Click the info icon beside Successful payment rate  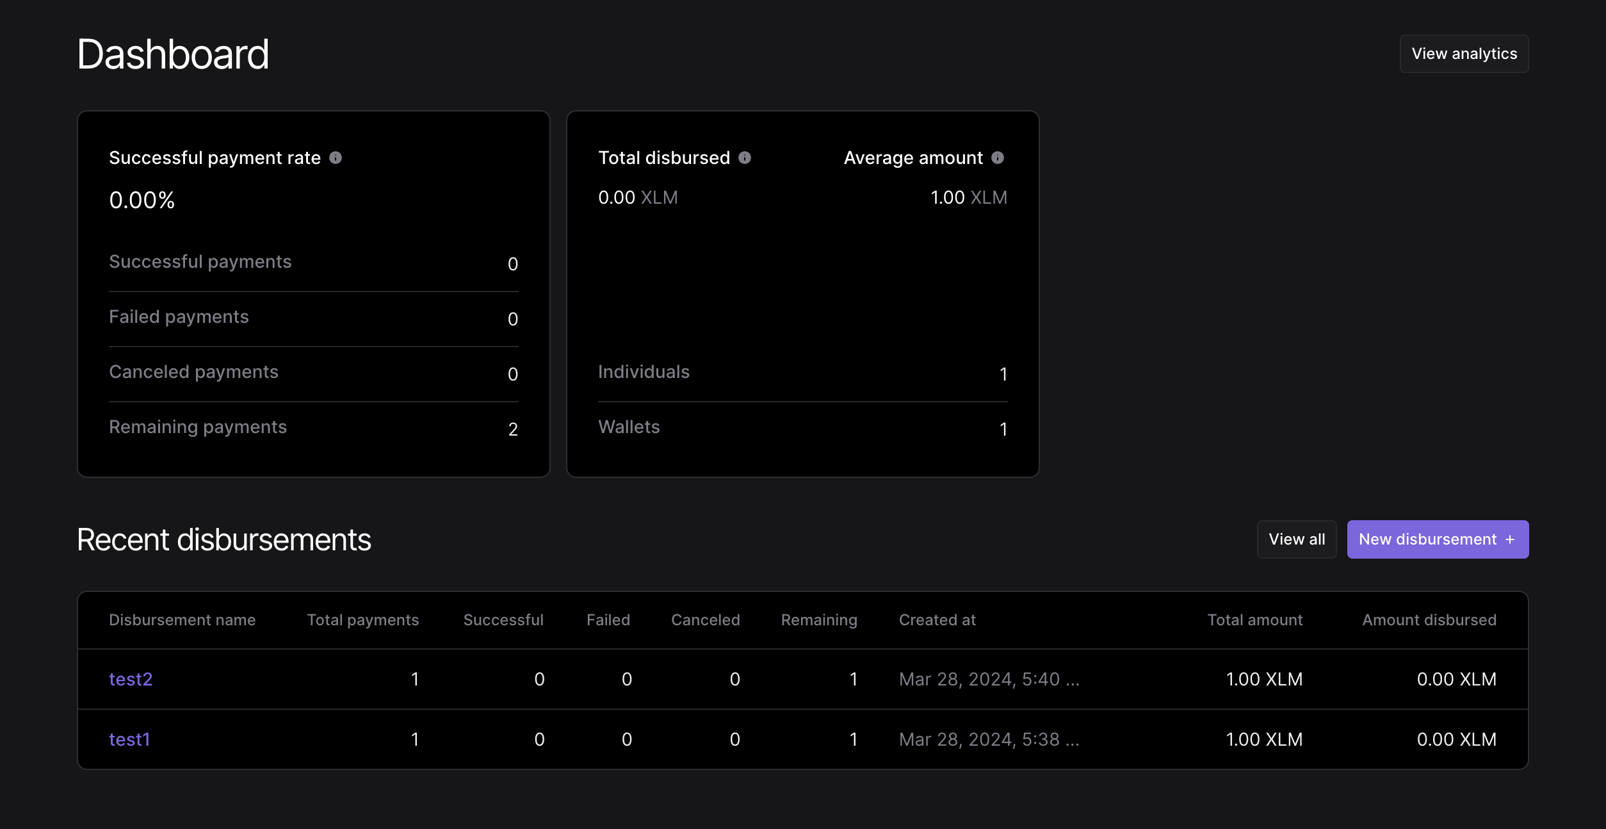pos(336,158)
